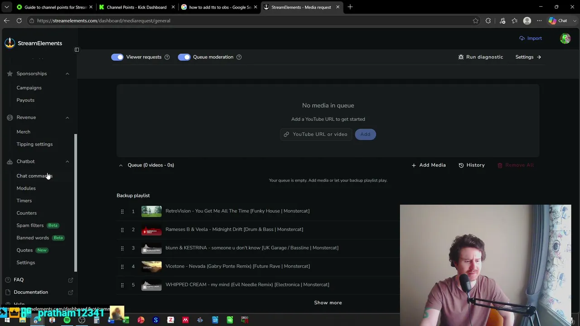The image size is (580, 326).
Task: Open the browser Favorites list icon
Action: (x=514, y=21)
